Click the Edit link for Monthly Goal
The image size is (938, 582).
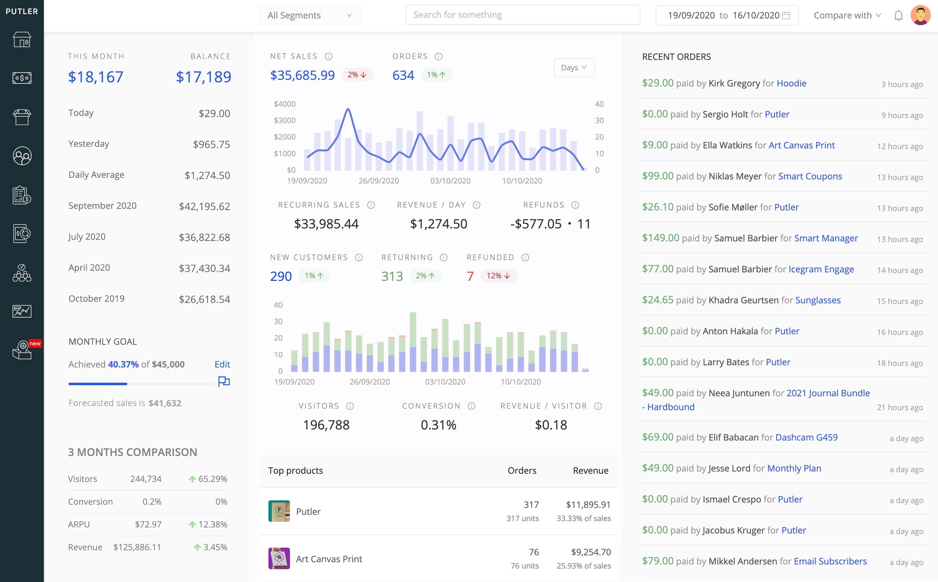click(222, 364)
